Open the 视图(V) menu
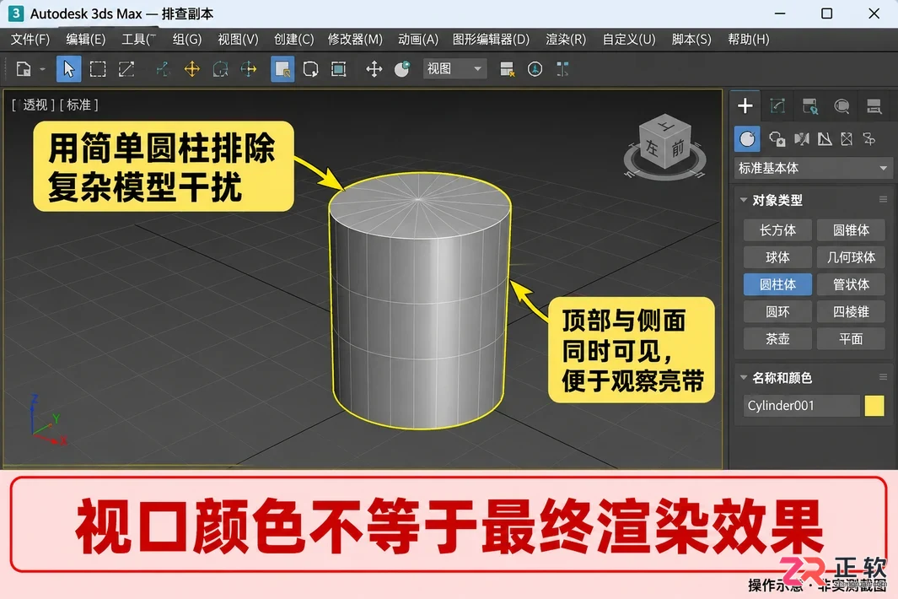 click(x=239, y=39)
